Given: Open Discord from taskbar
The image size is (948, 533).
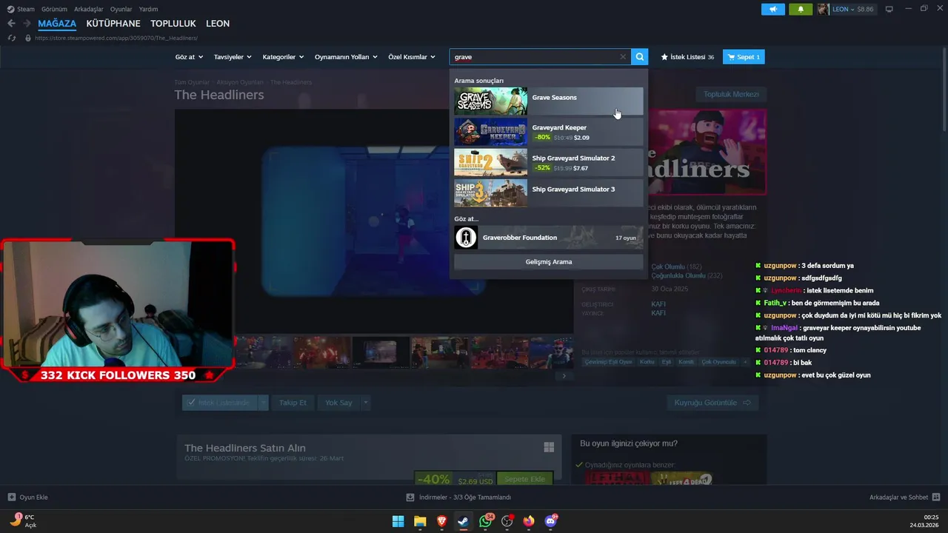Looking at the screenshot, I should 551,521.
